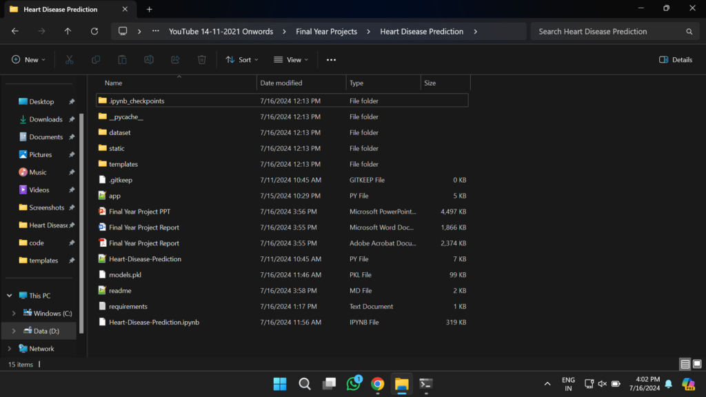Click the Up directory arrow
706x397 pixels.
point(68,32)
